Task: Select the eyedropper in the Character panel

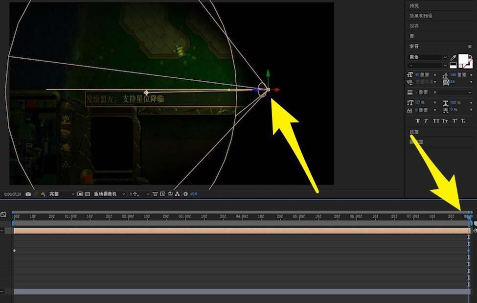Action: coord(453,58)
